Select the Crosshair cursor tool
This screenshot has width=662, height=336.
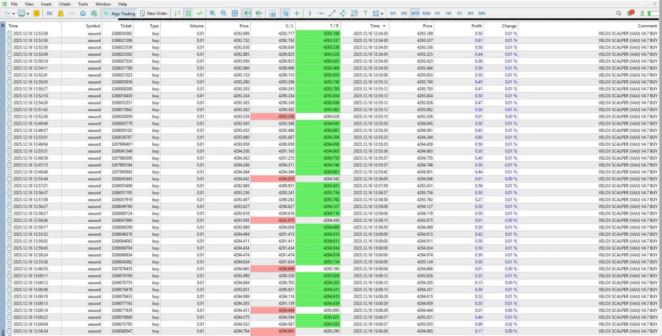pos(297,13)
